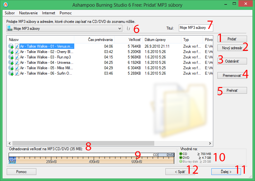The width and height of the screenshot is (255, 181).
Task: Click the drive icon in the Moje MP3 súbory dropdown
Action: pyautogui.click(x=10, y=28)
